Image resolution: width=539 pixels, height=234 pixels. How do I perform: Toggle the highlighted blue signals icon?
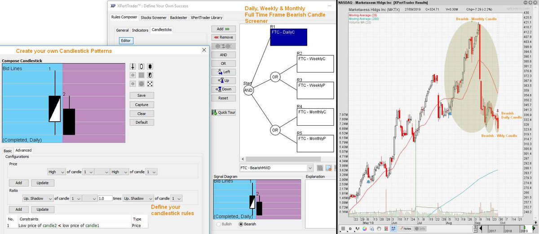(x=393, y=229)
